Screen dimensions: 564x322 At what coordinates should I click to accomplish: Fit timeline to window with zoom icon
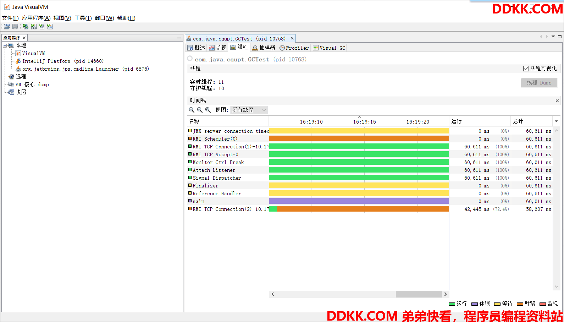[208, 110]
